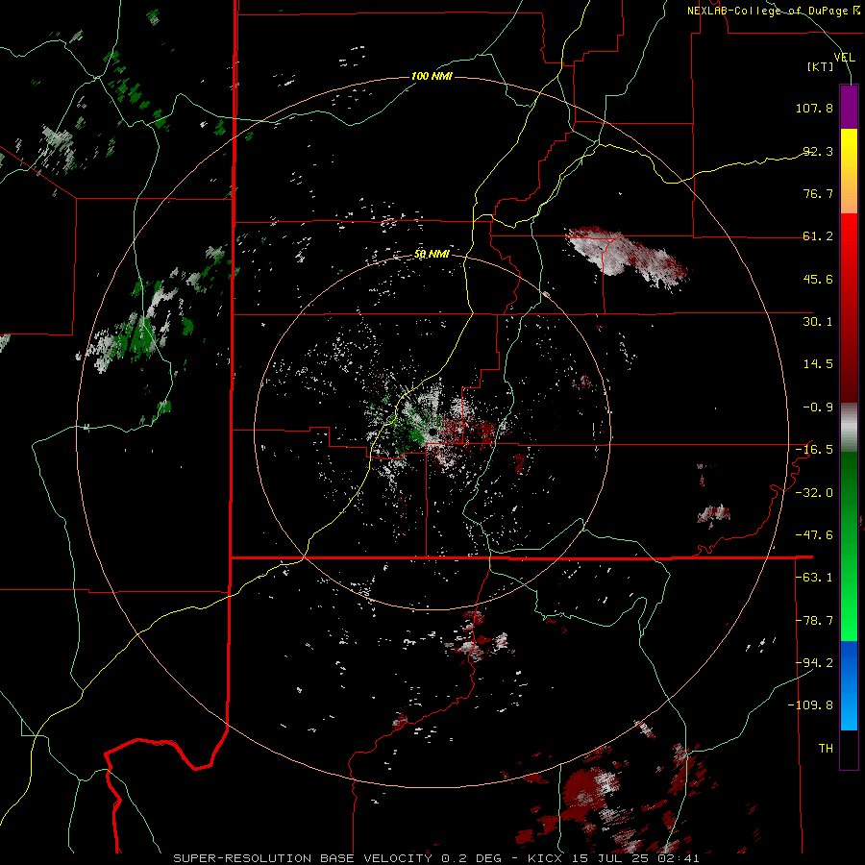Select the 30.1 scale value
Image resolution: width=865 pixels, height=865 pixels.
818,322
